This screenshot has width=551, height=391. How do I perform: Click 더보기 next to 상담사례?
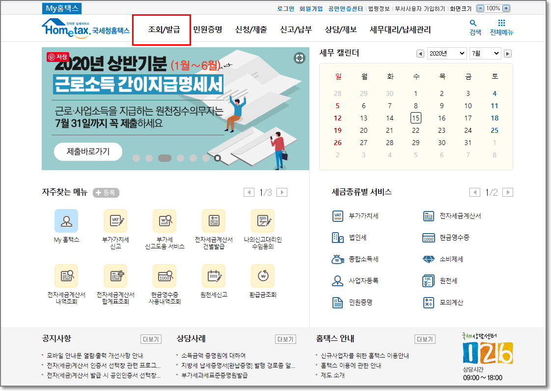pos(285,339)
